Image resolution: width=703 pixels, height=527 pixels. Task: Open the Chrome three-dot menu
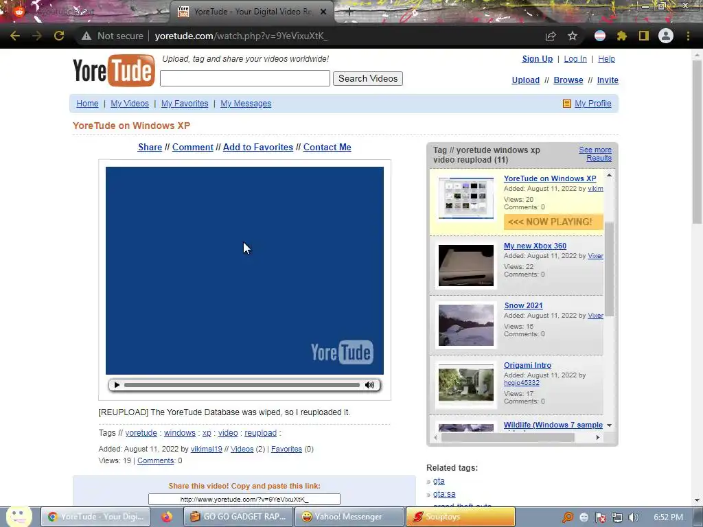pyautogui.click(x=688, y=36)
